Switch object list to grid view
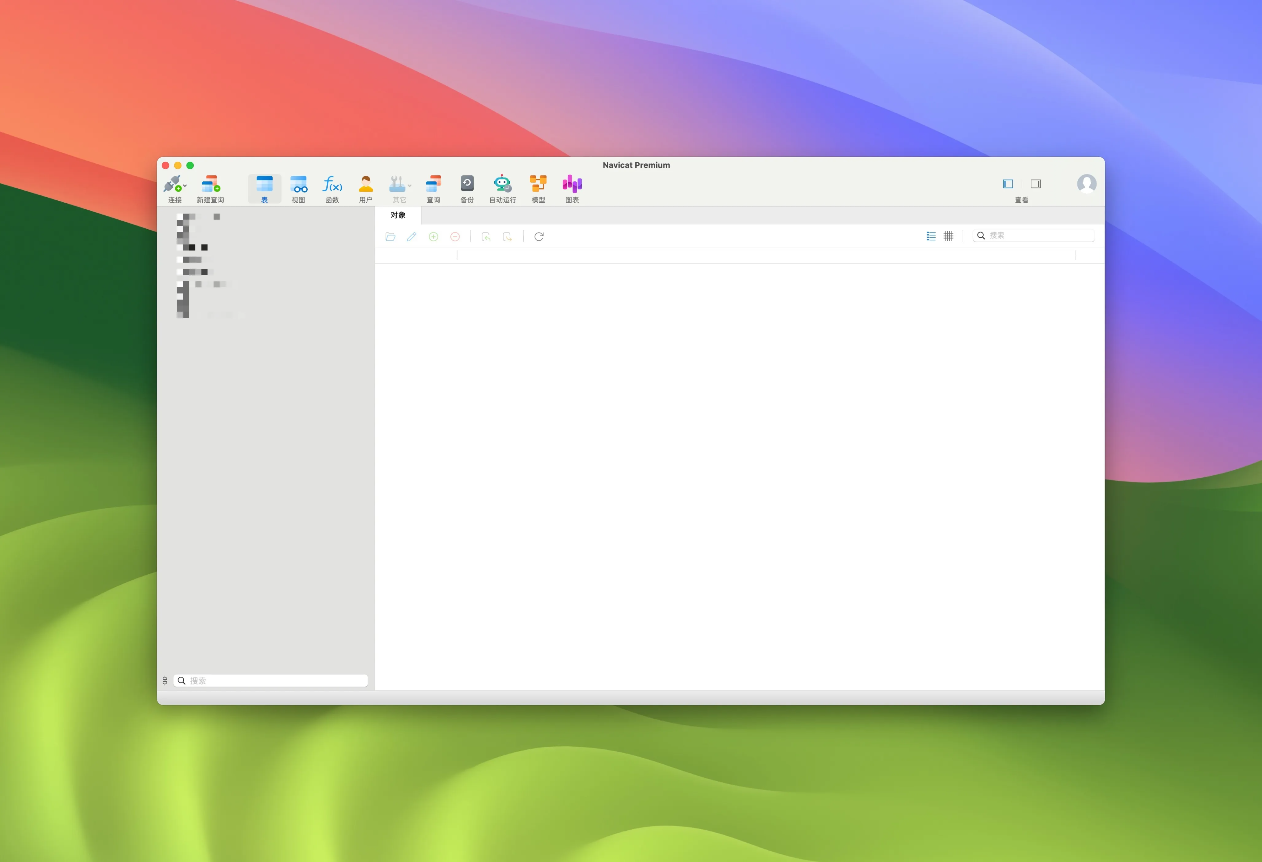 pyautogui.click(x=948, y=236)
